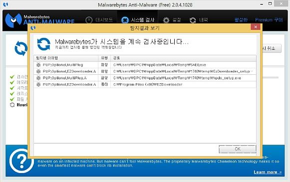This screenshot has height=182, width=290.
Task: Click the scanning spinner icon in dialog
Action: tap(43, 44)
